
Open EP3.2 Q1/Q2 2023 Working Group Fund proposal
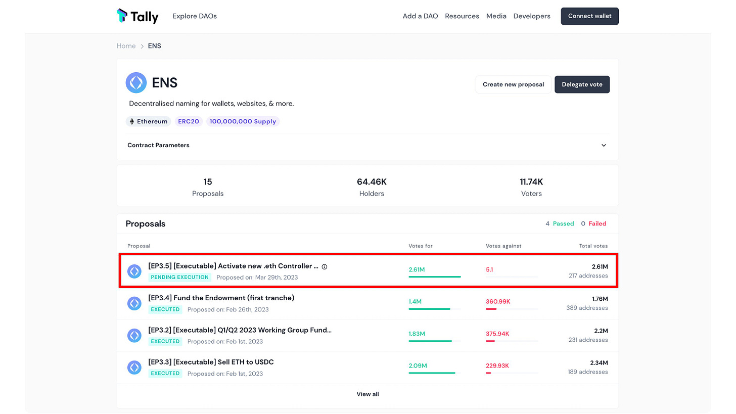240,330
